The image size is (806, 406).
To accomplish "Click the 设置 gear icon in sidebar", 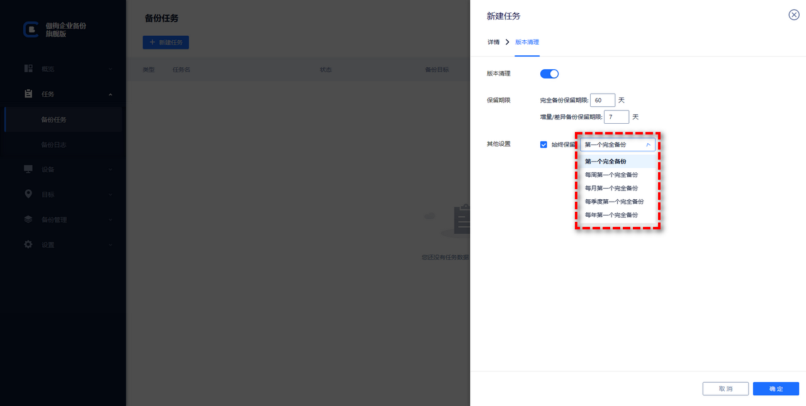I will pos(28,244).
